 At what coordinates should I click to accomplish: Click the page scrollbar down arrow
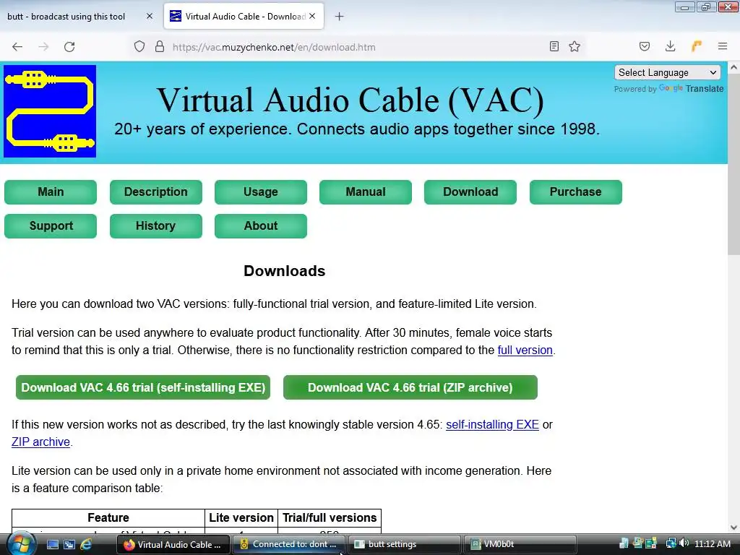pos(734,528)
